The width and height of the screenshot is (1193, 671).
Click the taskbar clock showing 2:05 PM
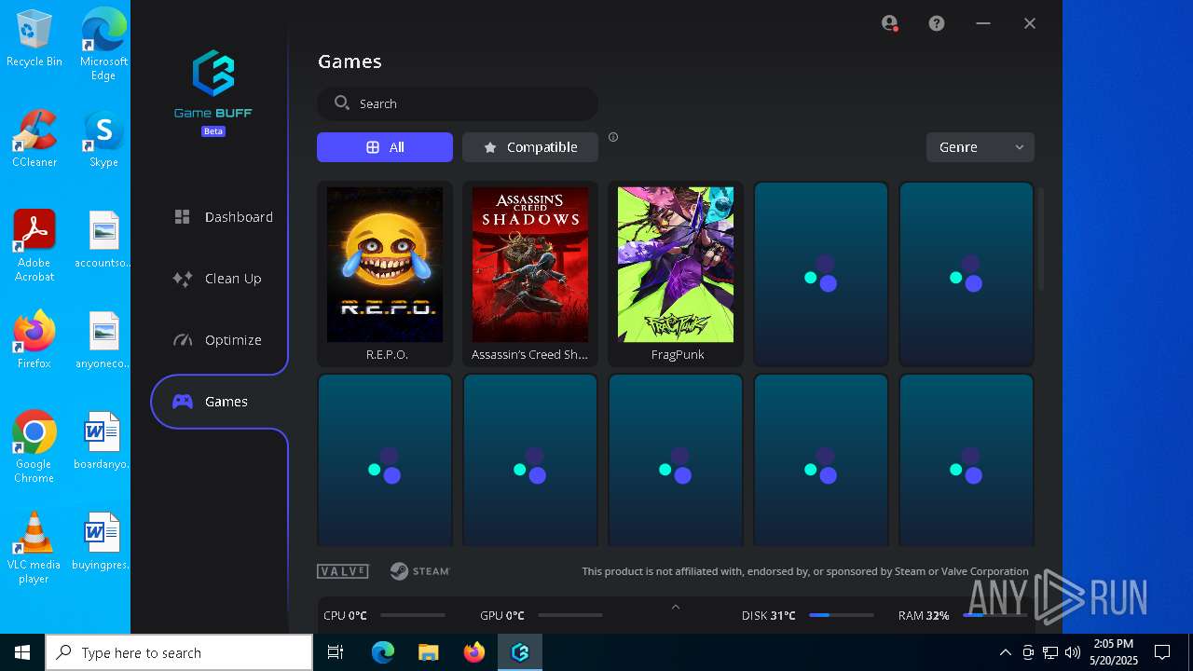click(1114, 652)
